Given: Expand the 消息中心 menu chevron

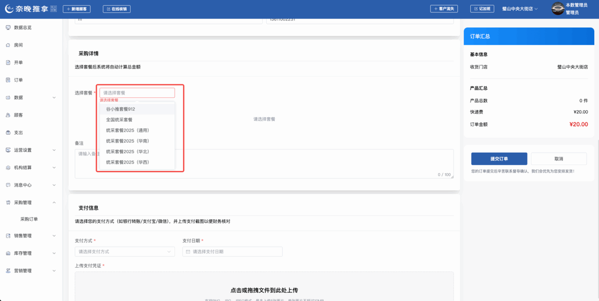Looking at the screenshot, I should coord(54,185).
